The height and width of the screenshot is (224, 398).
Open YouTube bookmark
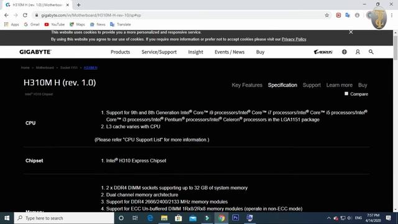[x=54, y=24]
